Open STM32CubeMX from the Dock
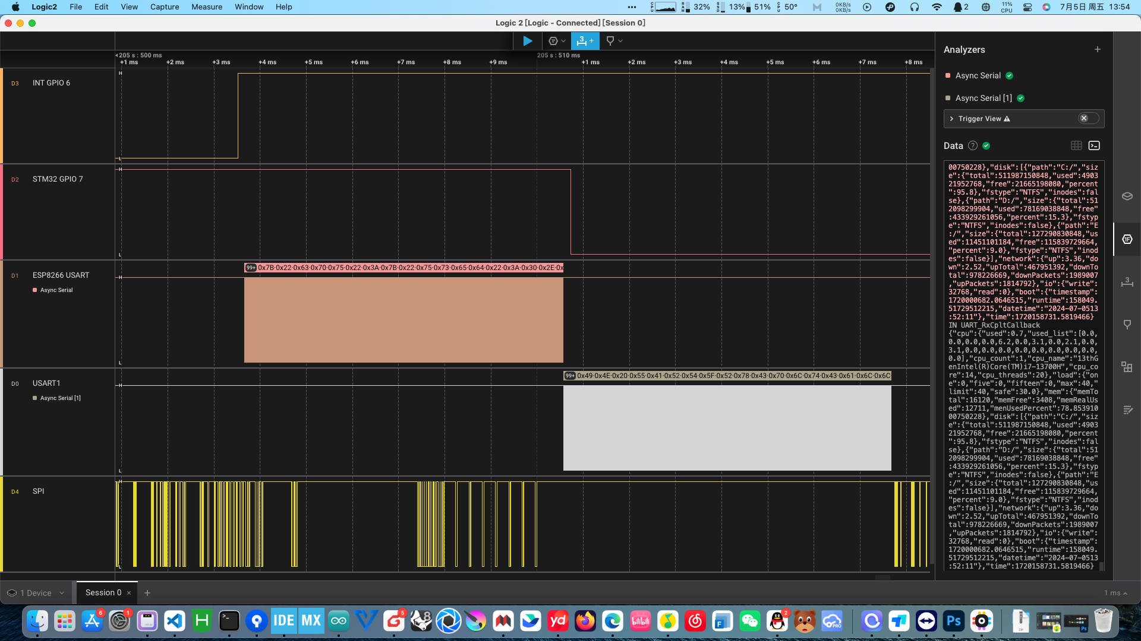 point(311,621)
